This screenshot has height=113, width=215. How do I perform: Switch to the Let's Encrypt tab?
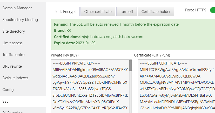(65, 12)
